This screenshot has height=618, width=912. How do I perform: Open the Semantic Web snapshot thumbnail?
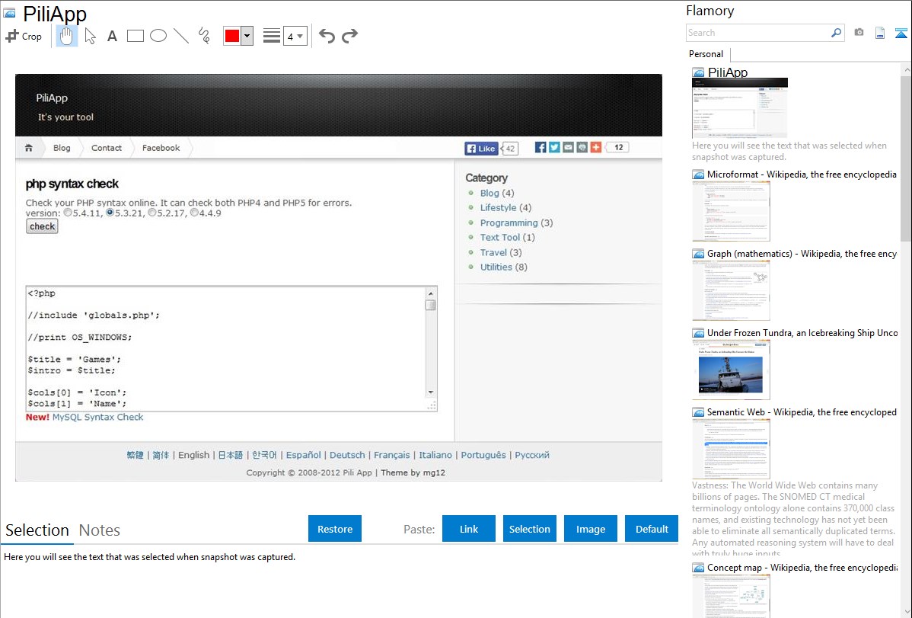tap(731, 449)
